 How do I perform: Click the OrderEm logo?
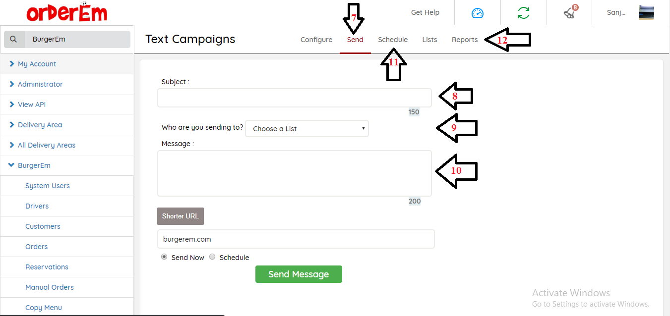click(x=67, y=13)
